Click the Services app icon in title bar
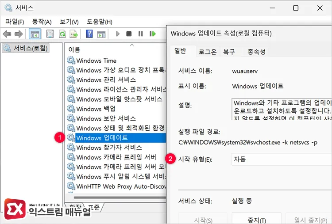This screenshot has width=332, height=224. point(8,8)
